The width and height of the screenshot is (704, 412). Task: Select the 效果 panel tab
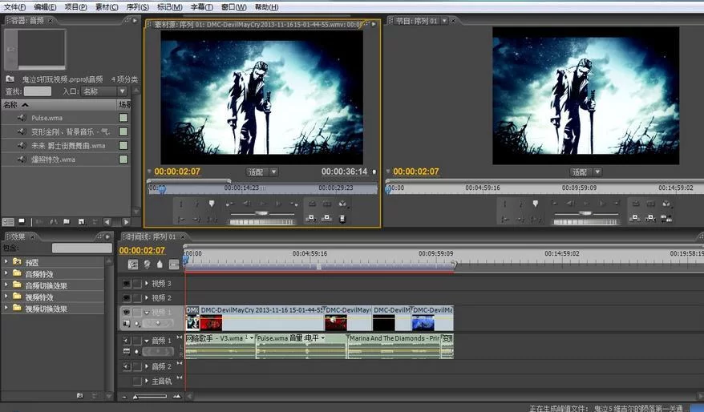click(19, 236)
